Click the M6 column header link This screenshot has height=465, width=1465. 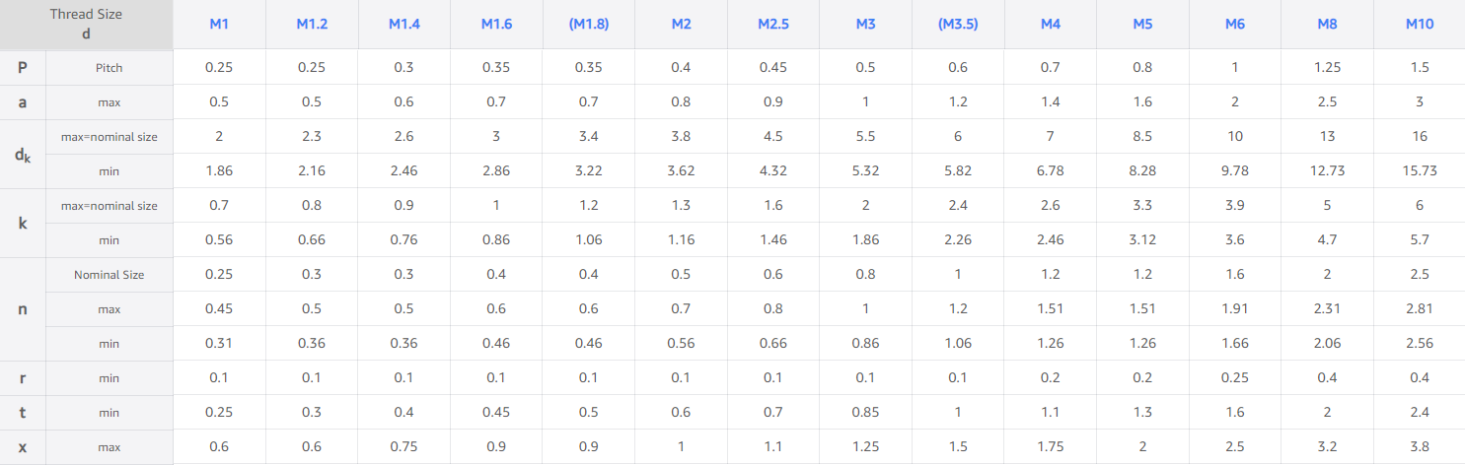1235,24
